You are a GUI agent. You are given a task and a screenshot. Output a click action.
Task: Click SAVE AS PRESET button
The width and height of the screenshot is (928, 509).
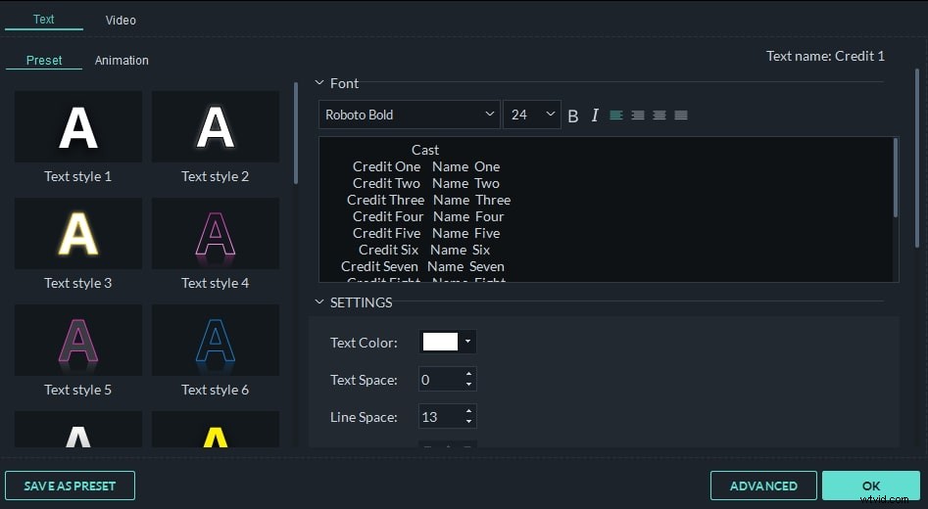click(70, 486)
